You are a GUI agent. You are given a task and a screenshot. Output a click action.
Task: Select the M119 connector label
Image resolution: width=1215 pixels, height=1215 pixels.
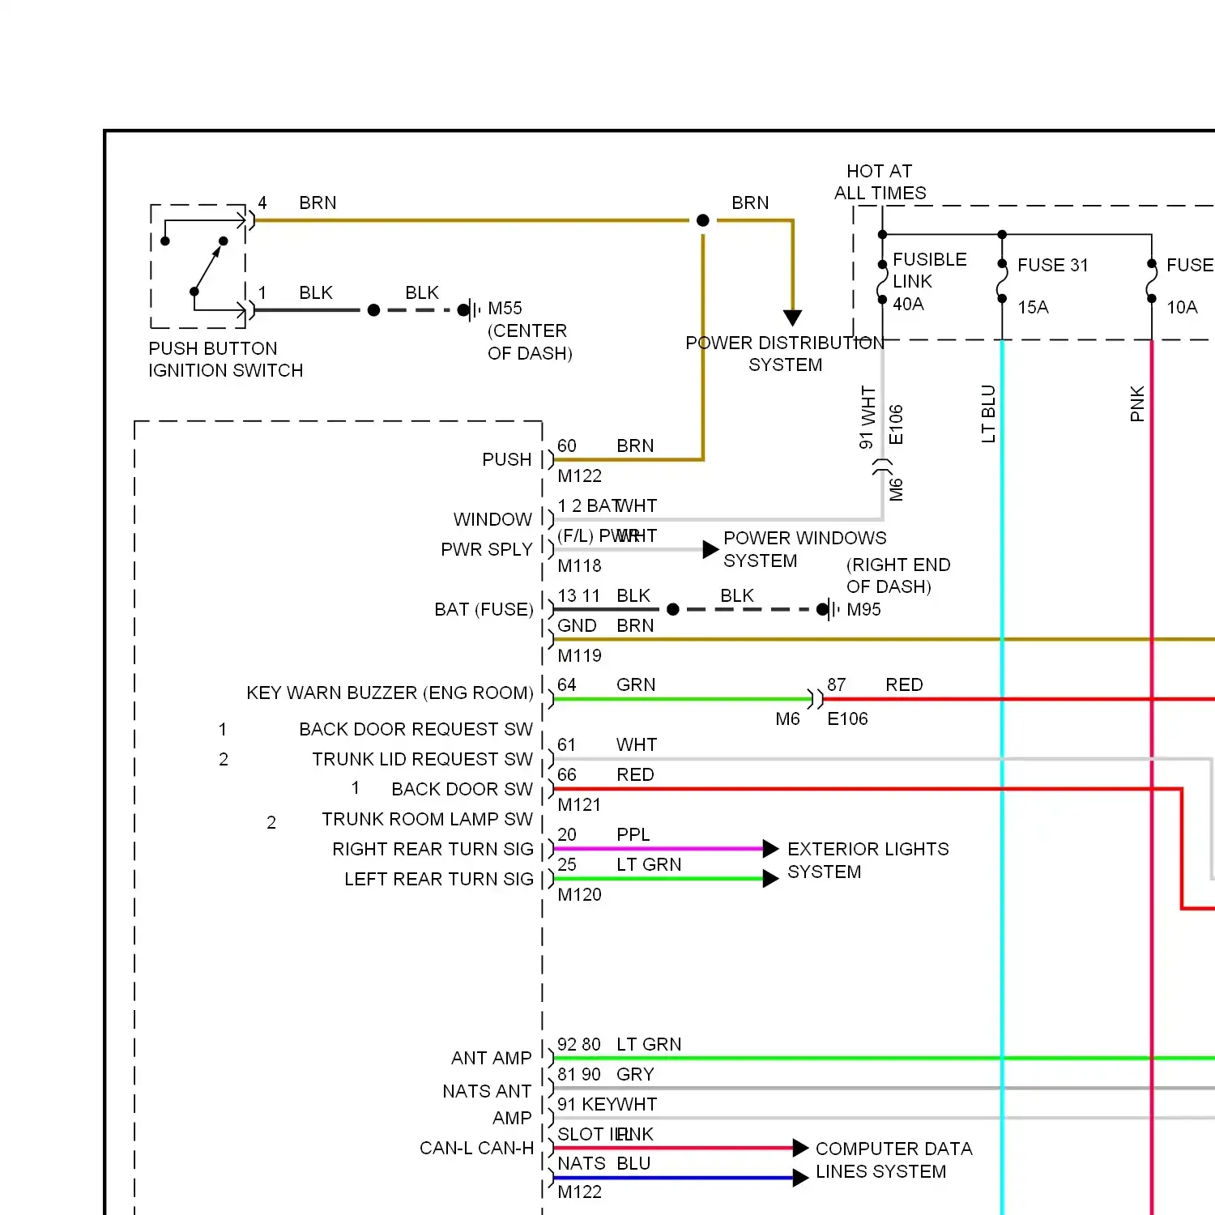click(579, 656)
